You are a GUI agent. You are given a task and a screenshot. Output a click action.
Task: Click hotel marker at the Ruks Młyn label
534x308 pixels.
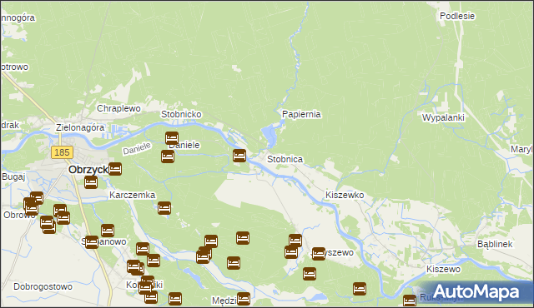tap(410, 301)
